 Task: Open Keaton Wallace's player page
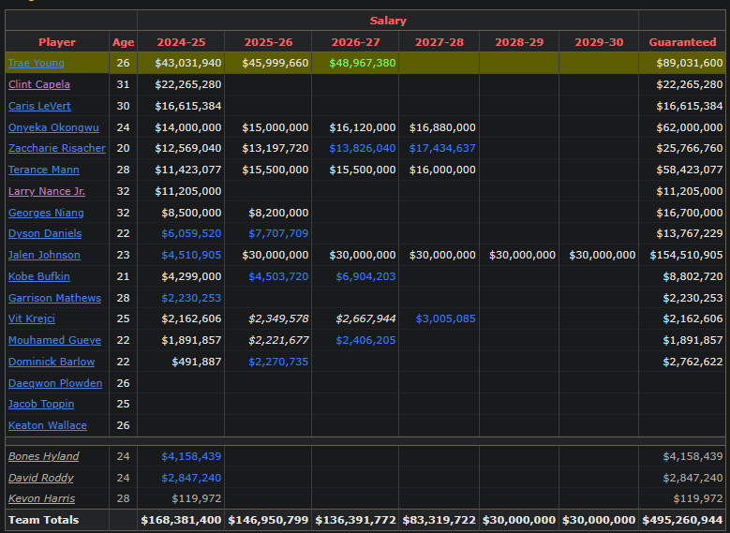click(48, 425)
